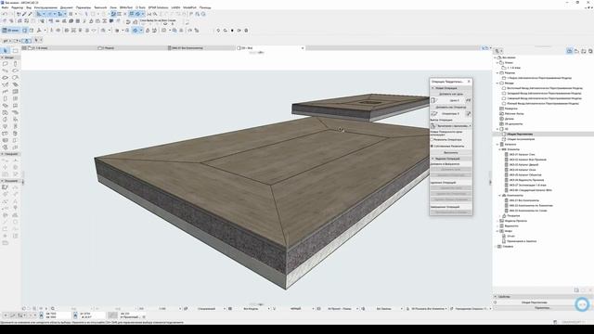Screen dimensions: 594x334
Task: Open the Document menu in the menu bar
Action: [x=66, y=7]
